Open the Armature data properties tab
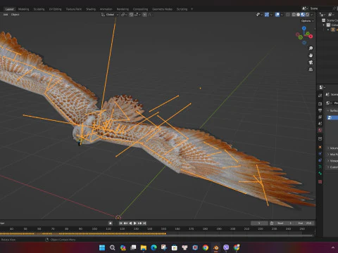This screenshot has width=338, height=253. [320, 167]
